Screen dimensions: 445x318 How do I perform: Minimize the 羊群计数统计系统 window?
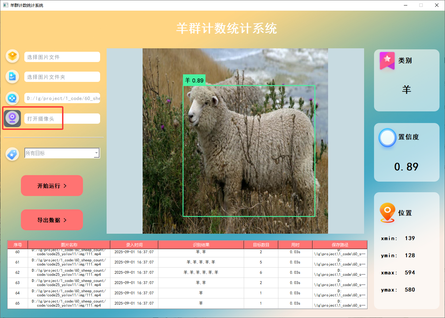[x=406, y=5]
